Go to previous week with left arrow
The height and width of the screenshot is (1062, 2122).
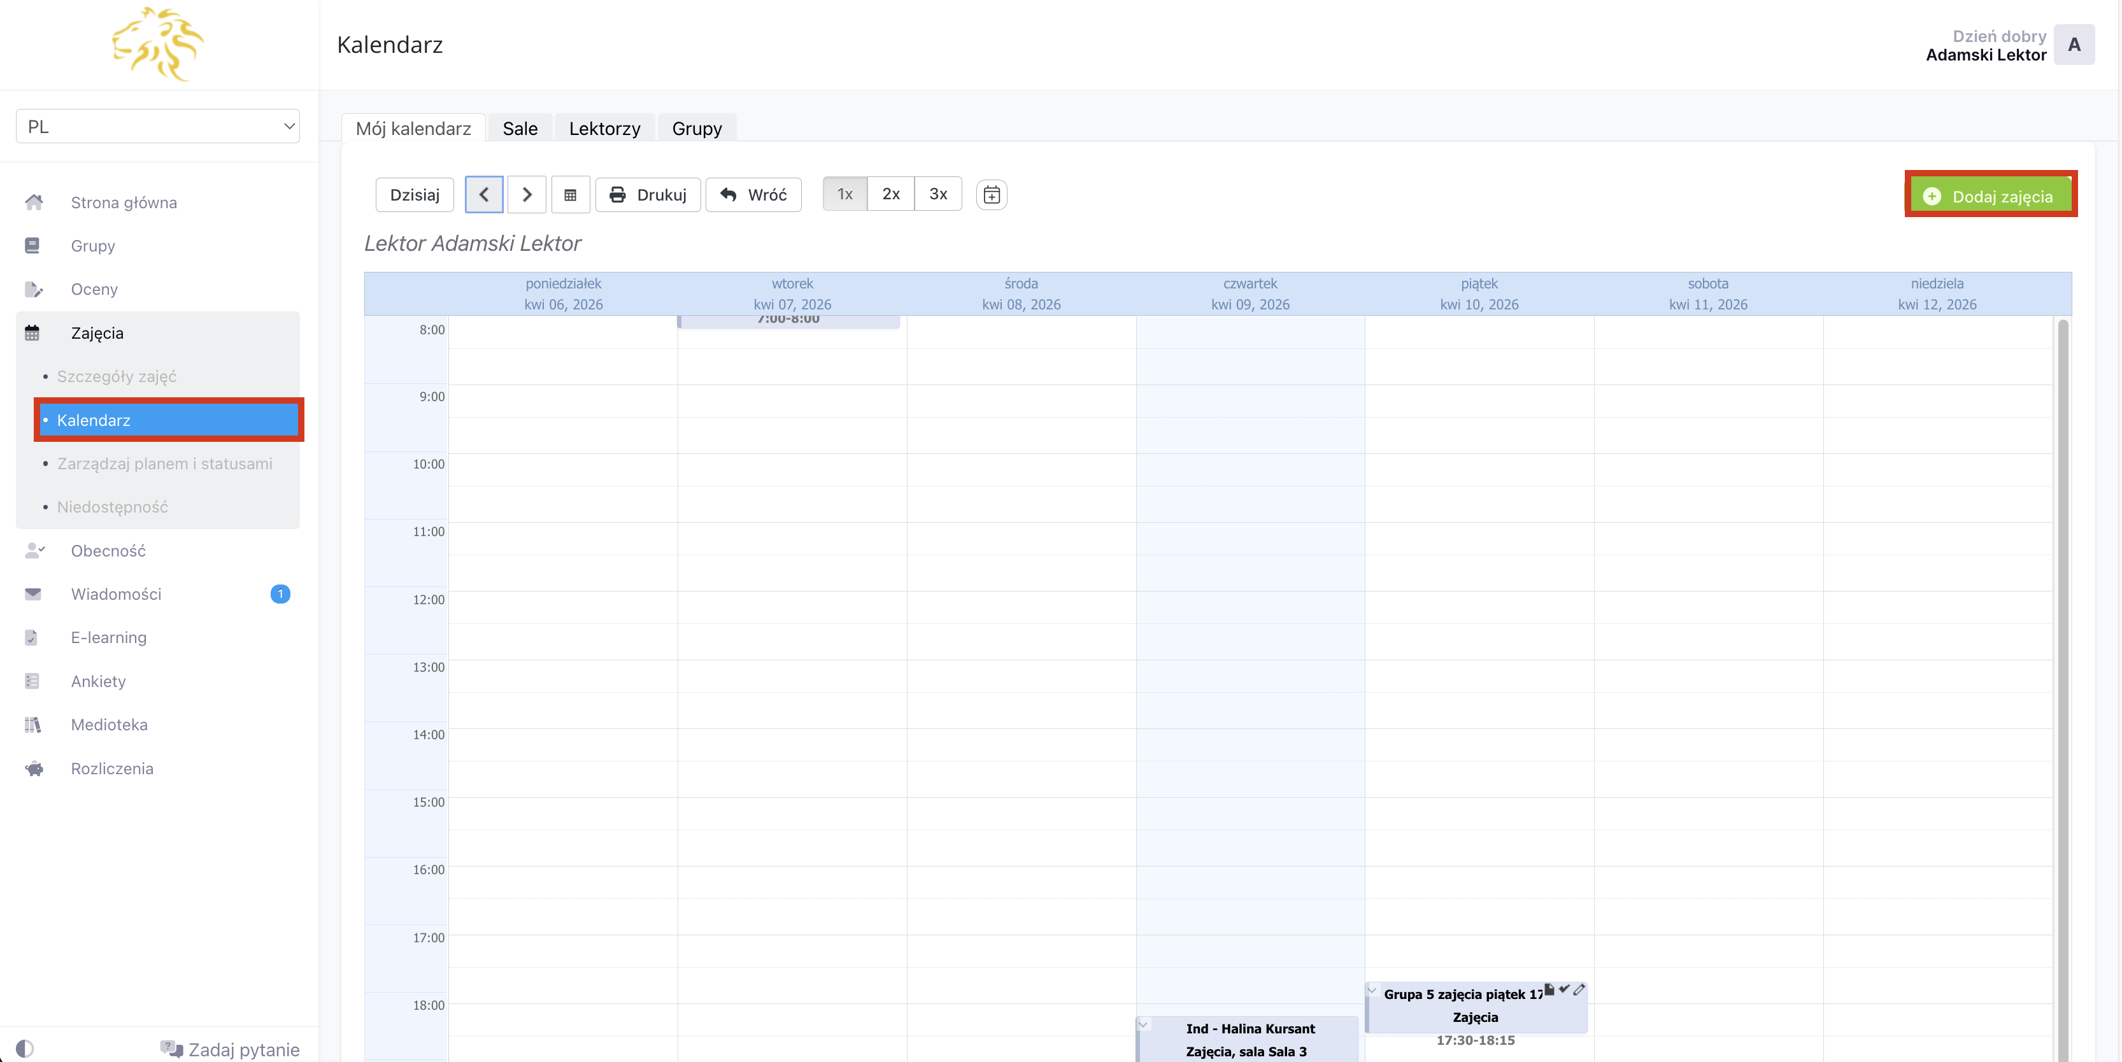coord(483,195)
